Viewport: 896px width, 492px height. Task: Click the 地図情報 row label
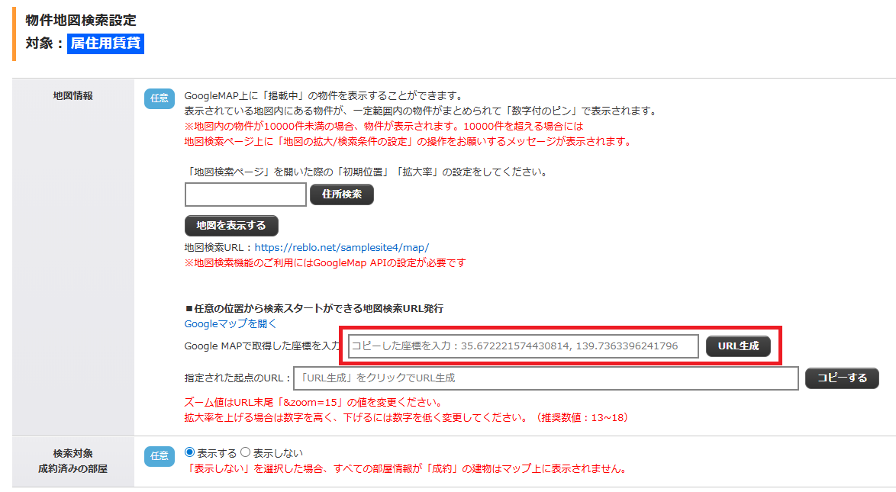click(x=73, y=95)
